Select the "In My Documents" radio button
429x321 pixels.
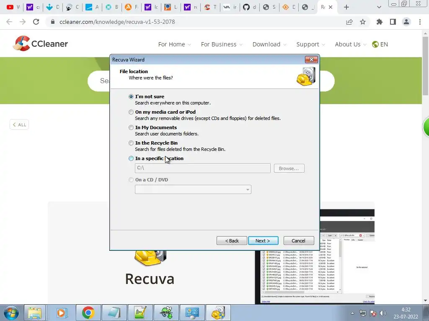(131, 127)
